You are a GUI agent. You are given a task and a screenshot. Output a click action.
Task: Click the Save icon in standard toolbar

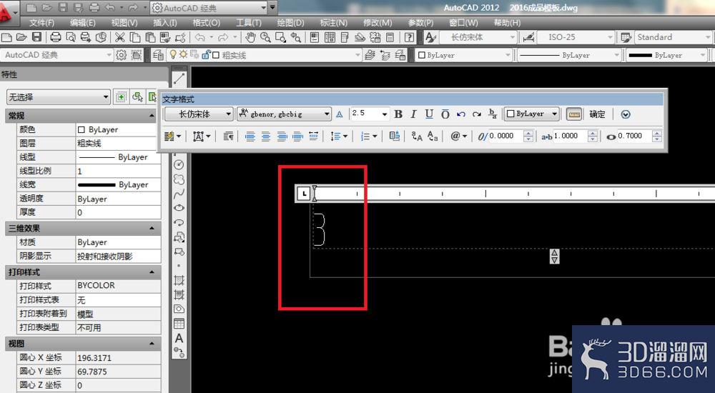[37, 37]
